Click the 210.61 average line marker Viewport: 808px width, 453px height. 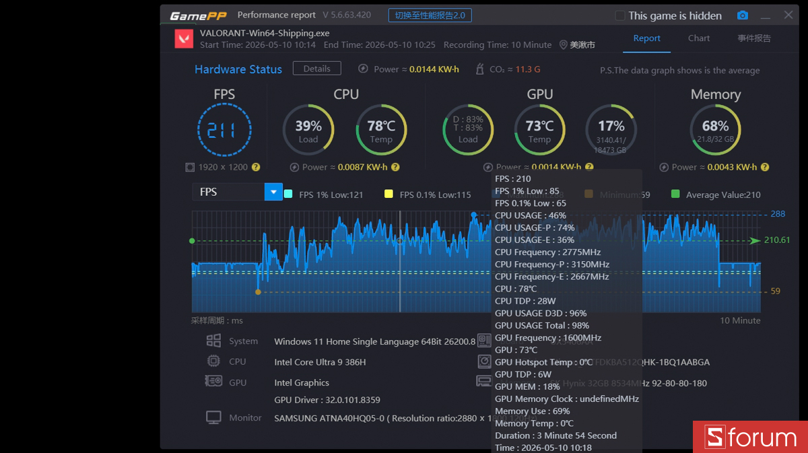[777, 240]
